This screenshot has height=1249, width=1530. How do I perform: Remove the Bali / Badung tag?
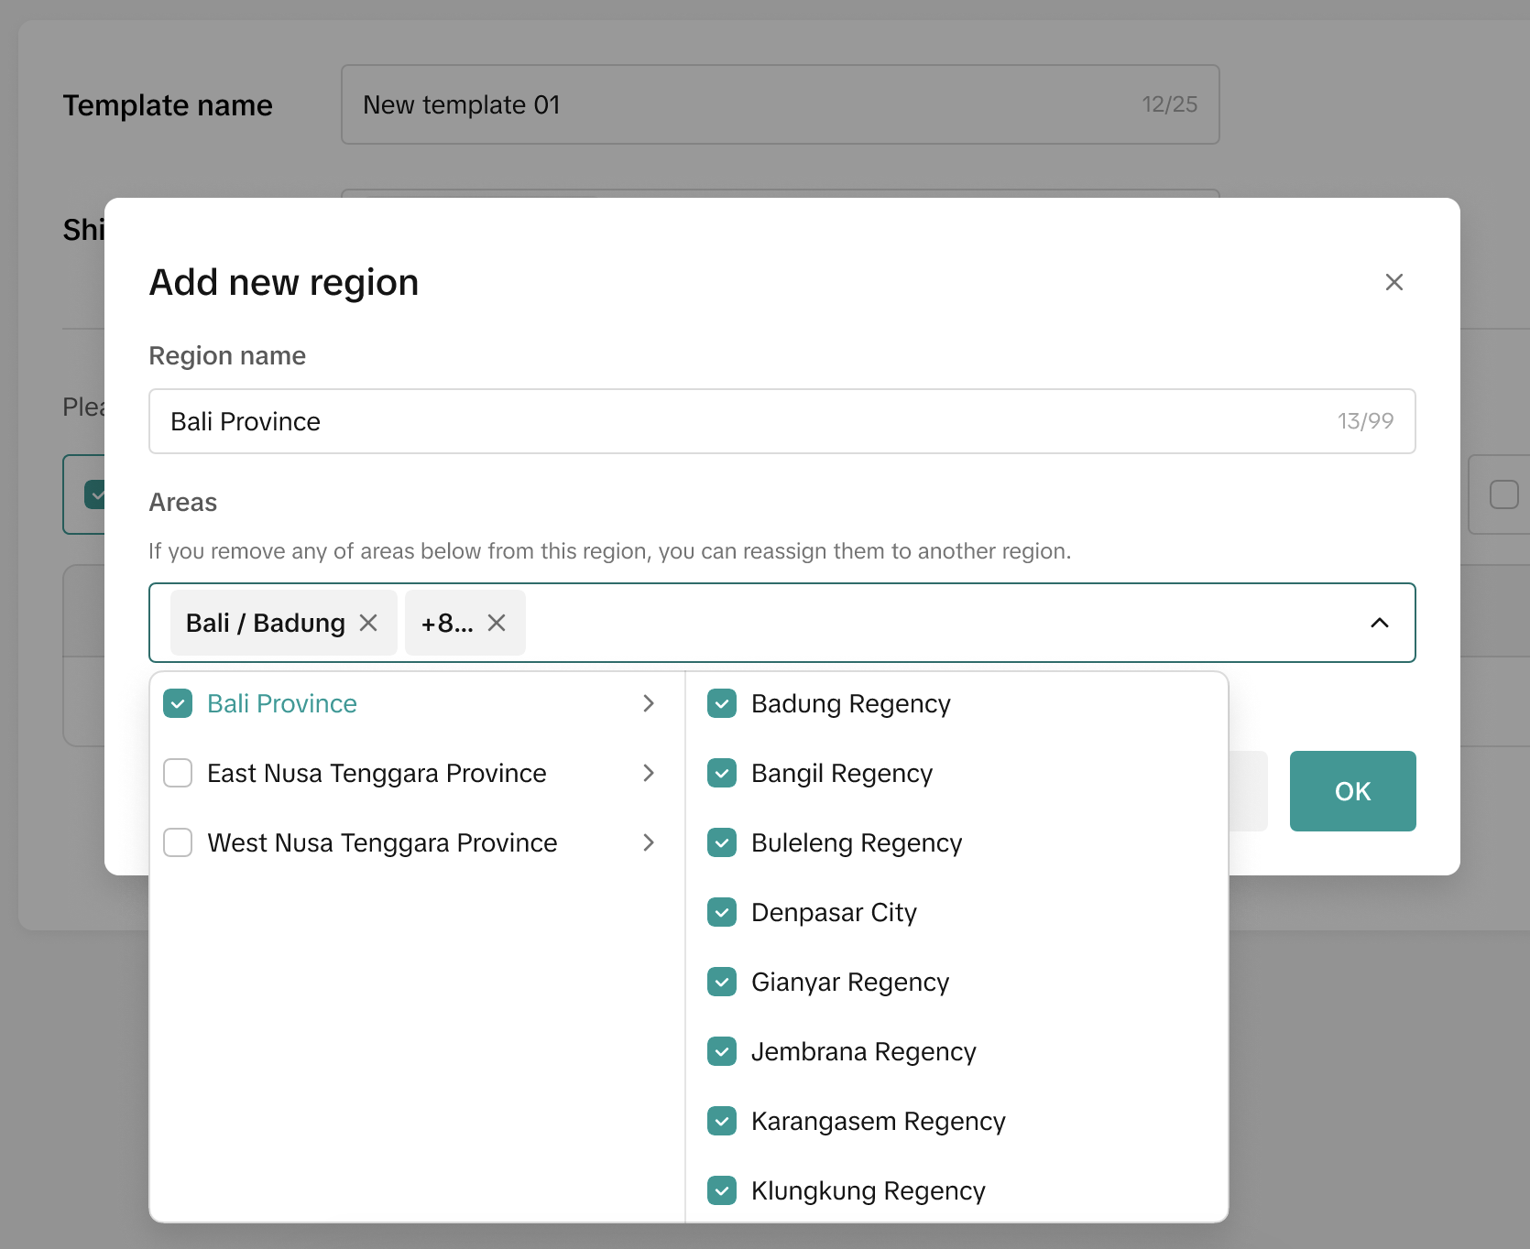click(368, 623)
